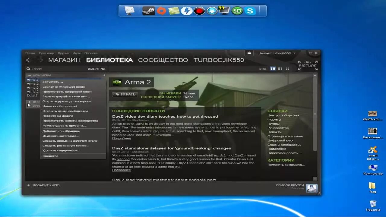
Task: Open the Справка menu
Action: pos(91,53)
